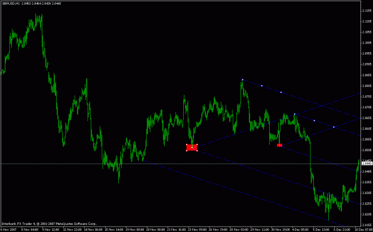Image resolution: width=373 pixels, height=232 pixels.
Task: Click the 2.1155 price axis label
Action: click(x=366, y=11)
